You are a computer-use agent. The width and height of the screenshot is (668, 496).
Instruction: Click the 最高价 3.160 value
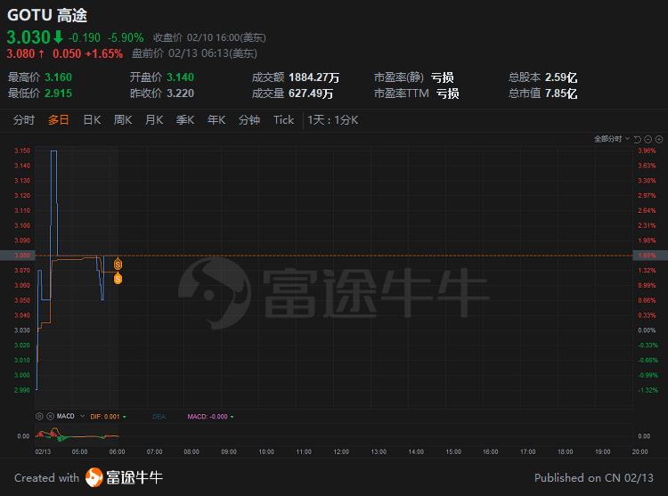[x=59, y=77]
